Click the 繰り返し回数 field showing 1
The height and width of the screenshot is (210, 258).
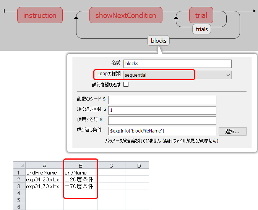tap(162, 110)
